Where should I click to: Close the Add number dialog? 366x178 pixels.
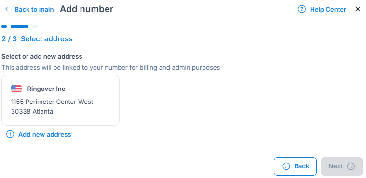coord(358,9)
